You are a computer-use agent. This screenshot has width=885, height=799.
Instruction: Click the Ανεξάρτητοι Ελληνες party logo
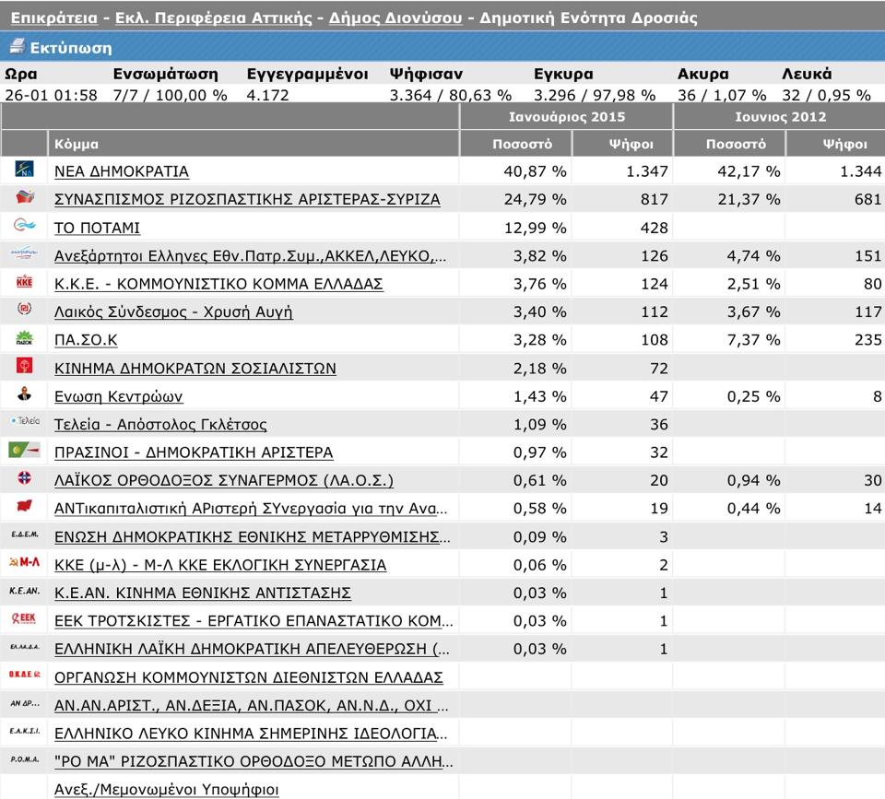24,253
